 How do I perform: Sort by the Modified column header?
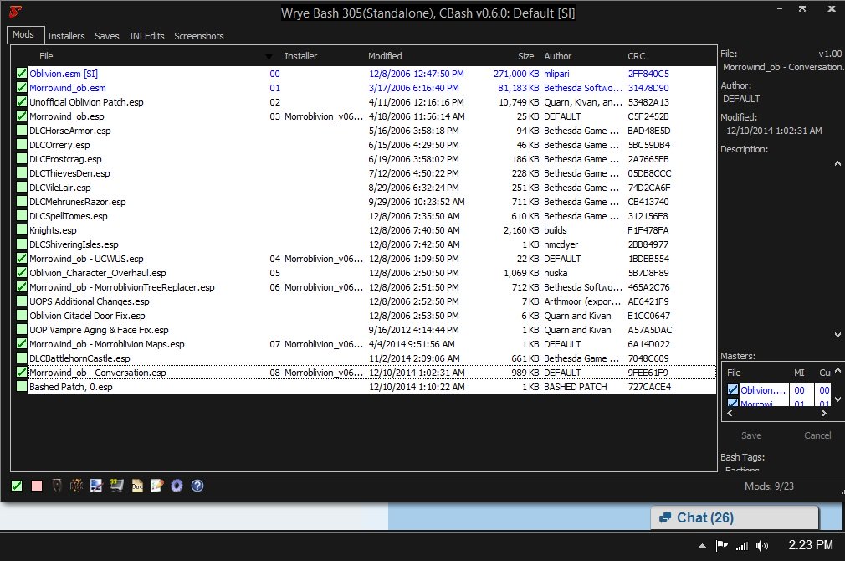point(385,56)
